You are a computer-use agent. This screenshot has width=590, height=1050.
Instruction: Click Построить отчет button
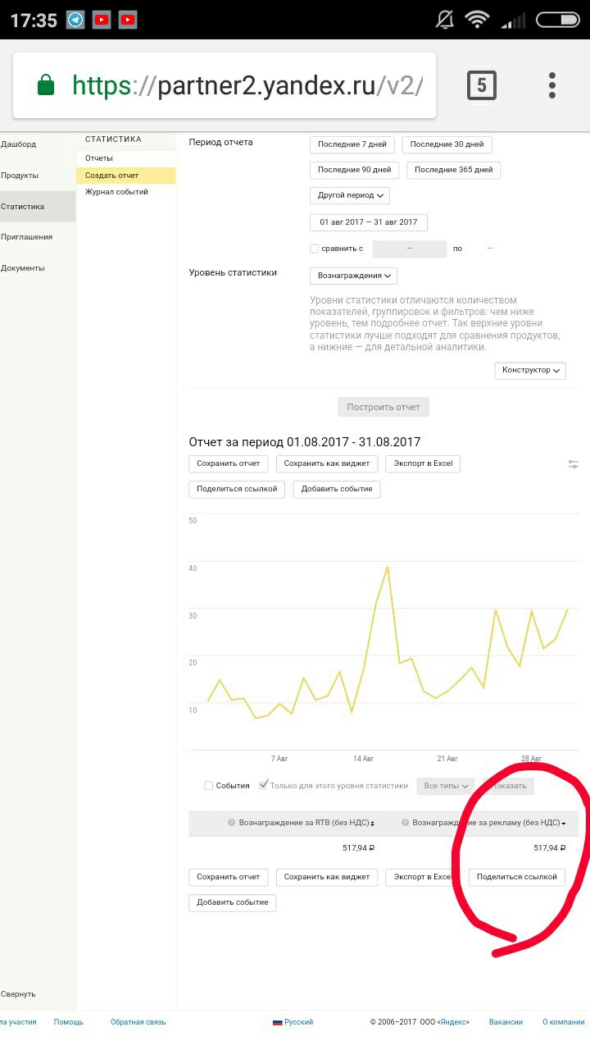coord(383,407)
